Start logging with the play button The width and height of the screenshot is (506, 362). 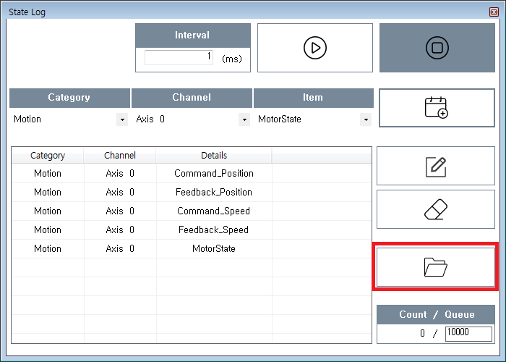click(314, 48)
